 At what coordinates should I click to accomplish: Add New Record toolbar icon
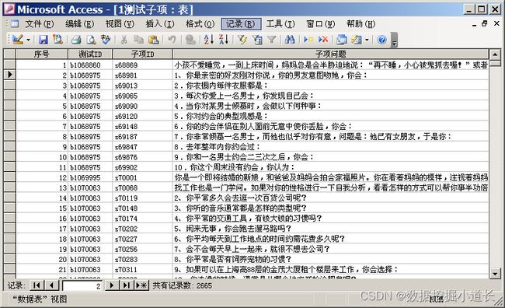(x=308, y=40)
